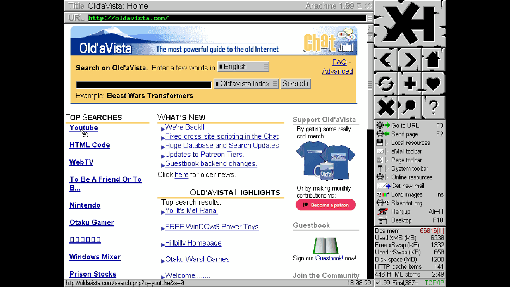Open the FAQ link
This screenshot has width=510, height=287.
pyautogui.click(x=339, y=62)
